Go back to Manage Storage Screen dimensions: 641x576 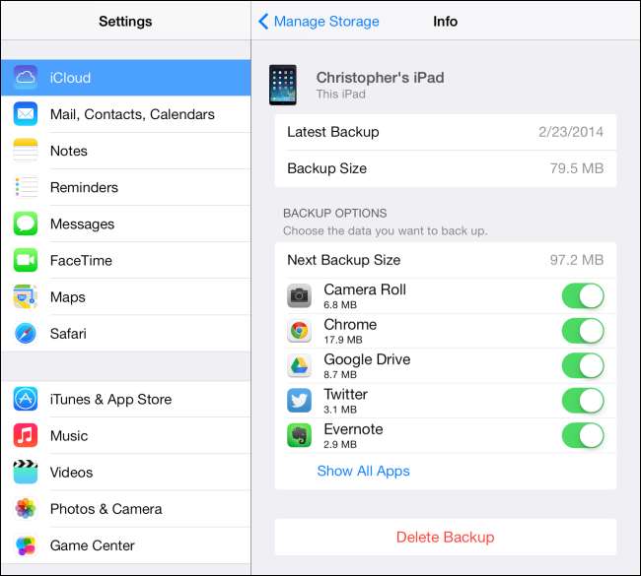[x=319, y=22]
